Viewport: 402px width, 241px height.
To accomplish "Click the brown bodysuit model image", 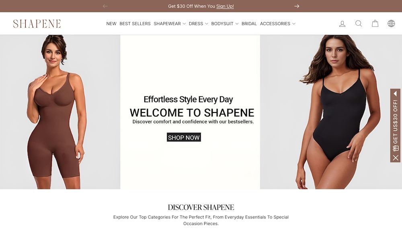I will [60, 112].
